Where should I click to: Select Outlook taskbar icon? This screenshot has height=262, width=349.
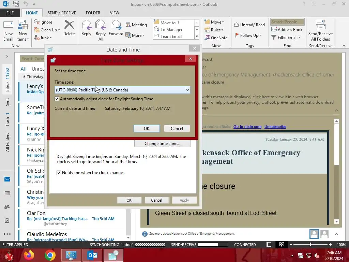coord(92,255)
